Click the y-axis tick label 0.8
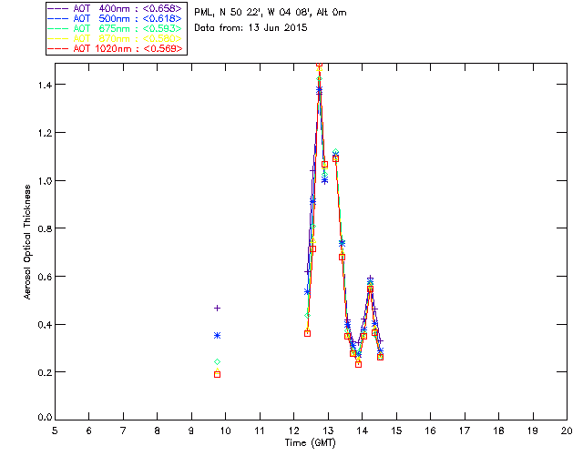583x466 pixels. [45, 228]
